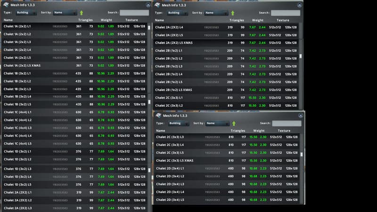377x212 pixels.
Task: Click Triangles column header in left panel
Action: pos(84,20)
